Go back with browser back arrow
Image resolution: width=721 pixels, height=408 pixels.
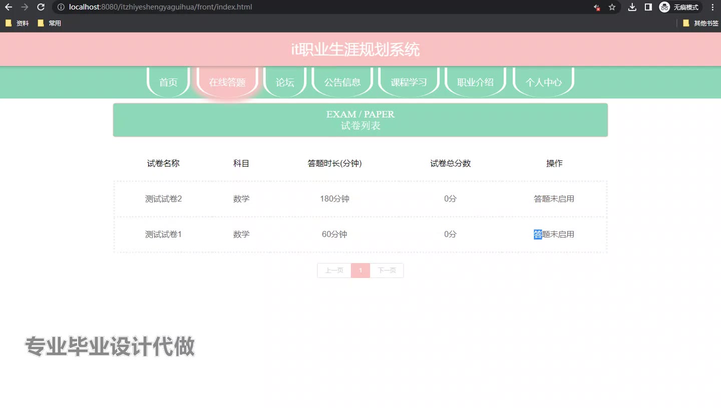click(9, 7)
